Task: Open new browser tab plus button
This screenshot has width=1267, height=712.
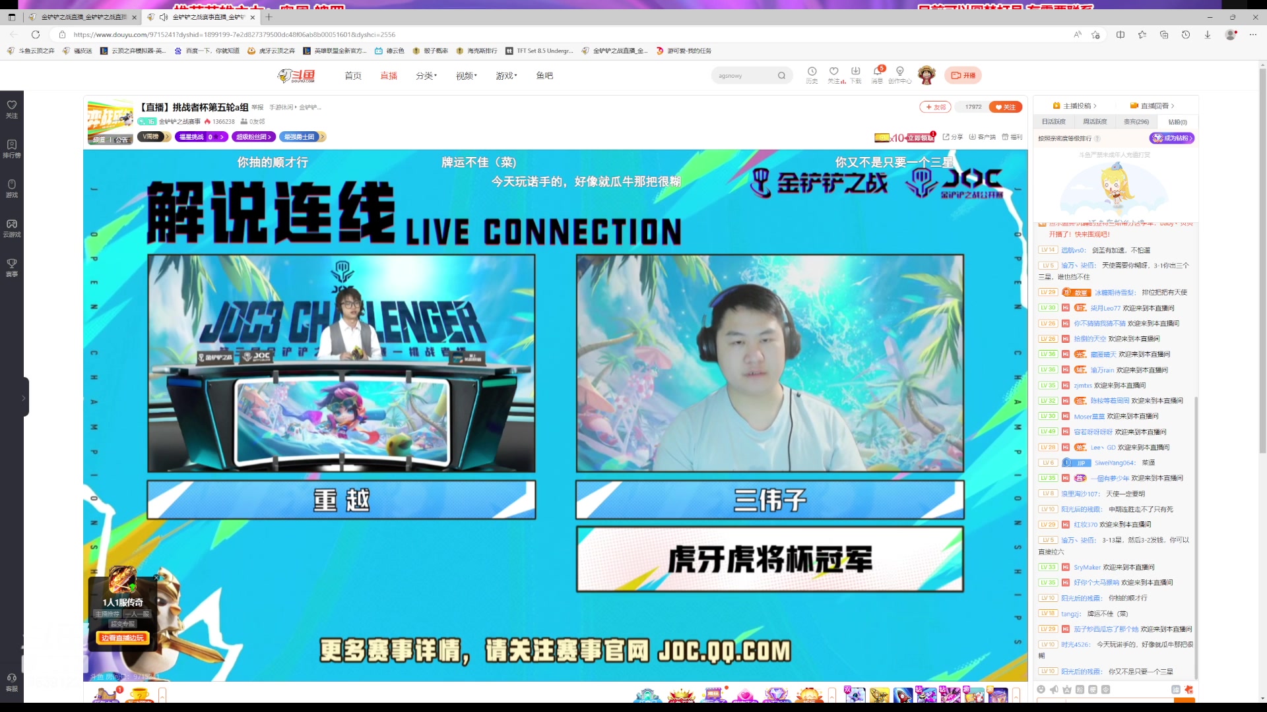Action: (269, 17)
